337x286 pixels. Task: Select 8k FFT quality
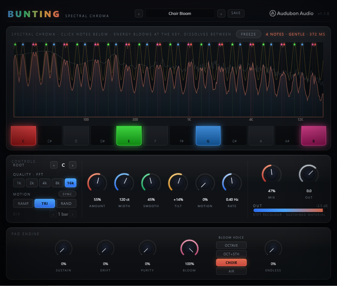tap(58, 183)
